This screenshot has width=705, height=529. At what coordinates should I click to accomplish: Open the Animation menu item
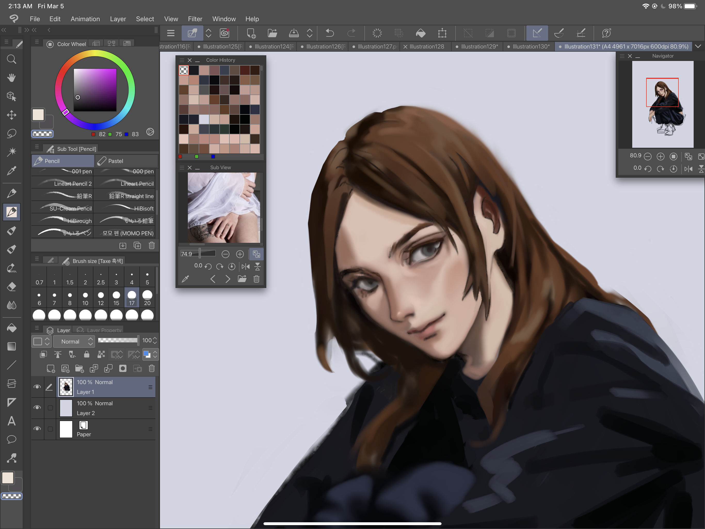coord(85,18)
